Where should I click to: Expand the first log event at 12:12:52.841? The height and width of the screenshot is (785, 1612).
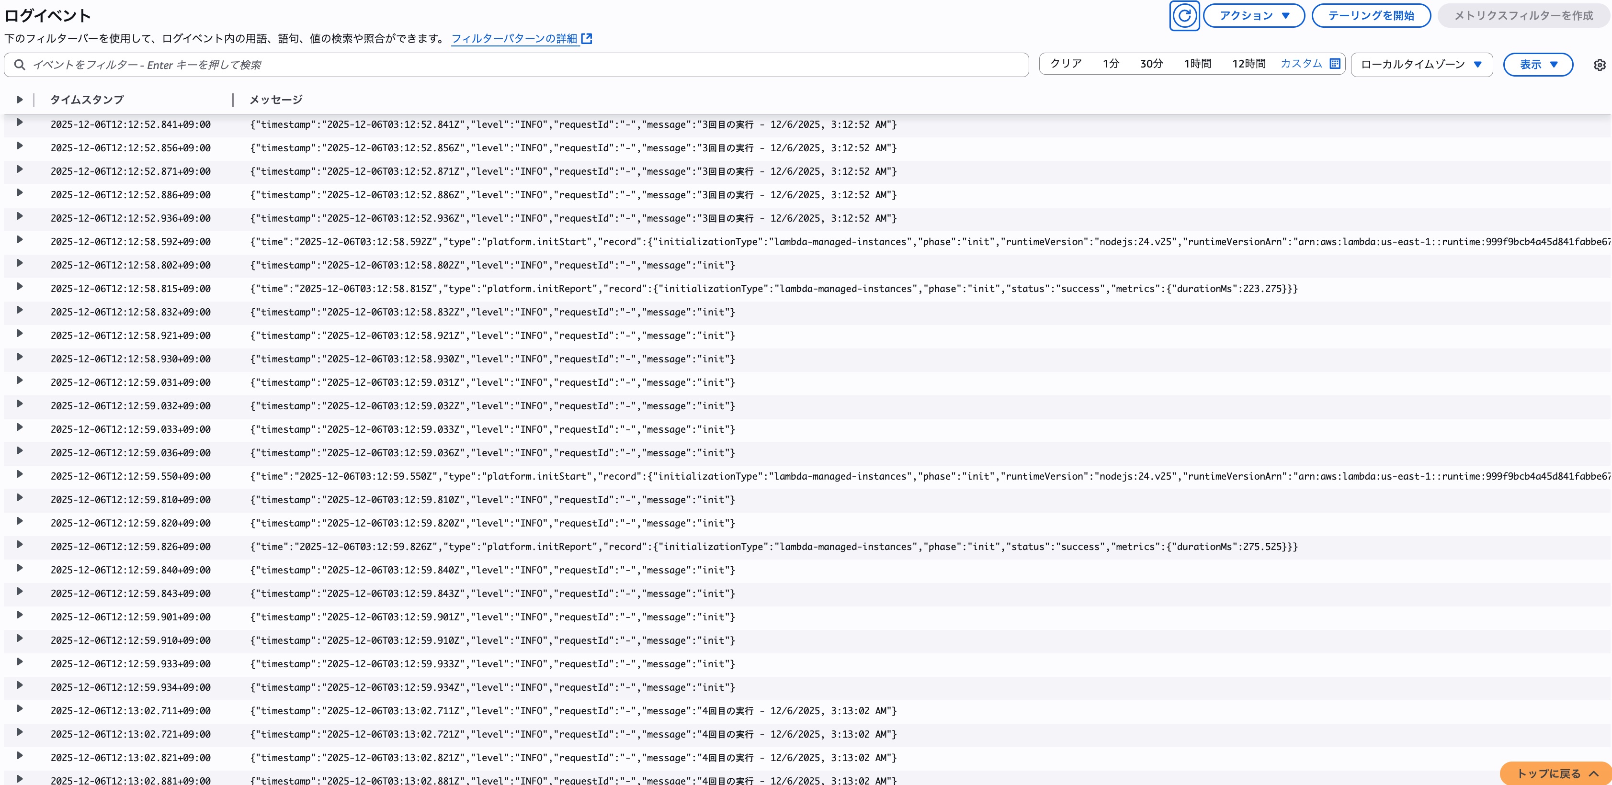pyautogui.click(x=21, y=124)
